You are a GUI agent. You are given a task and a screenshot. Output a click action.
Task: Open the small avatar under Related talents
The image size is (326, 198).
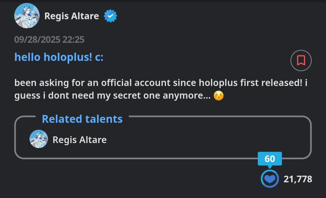point(39,139)
